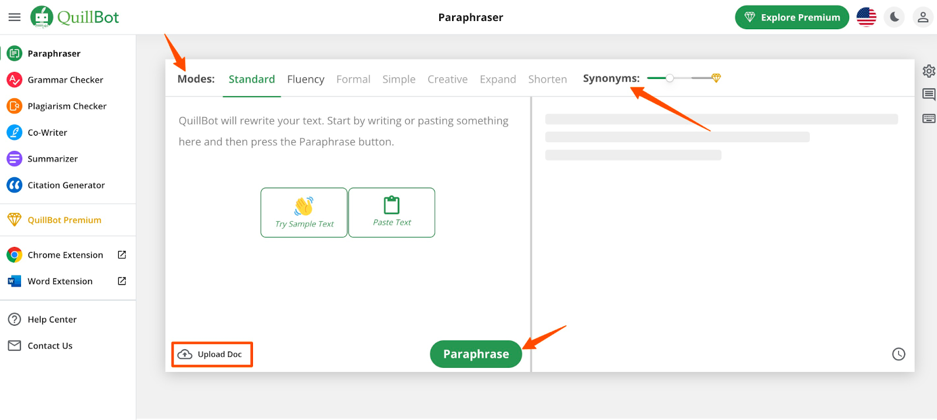Open the Co-Writer link

(47, 132)
